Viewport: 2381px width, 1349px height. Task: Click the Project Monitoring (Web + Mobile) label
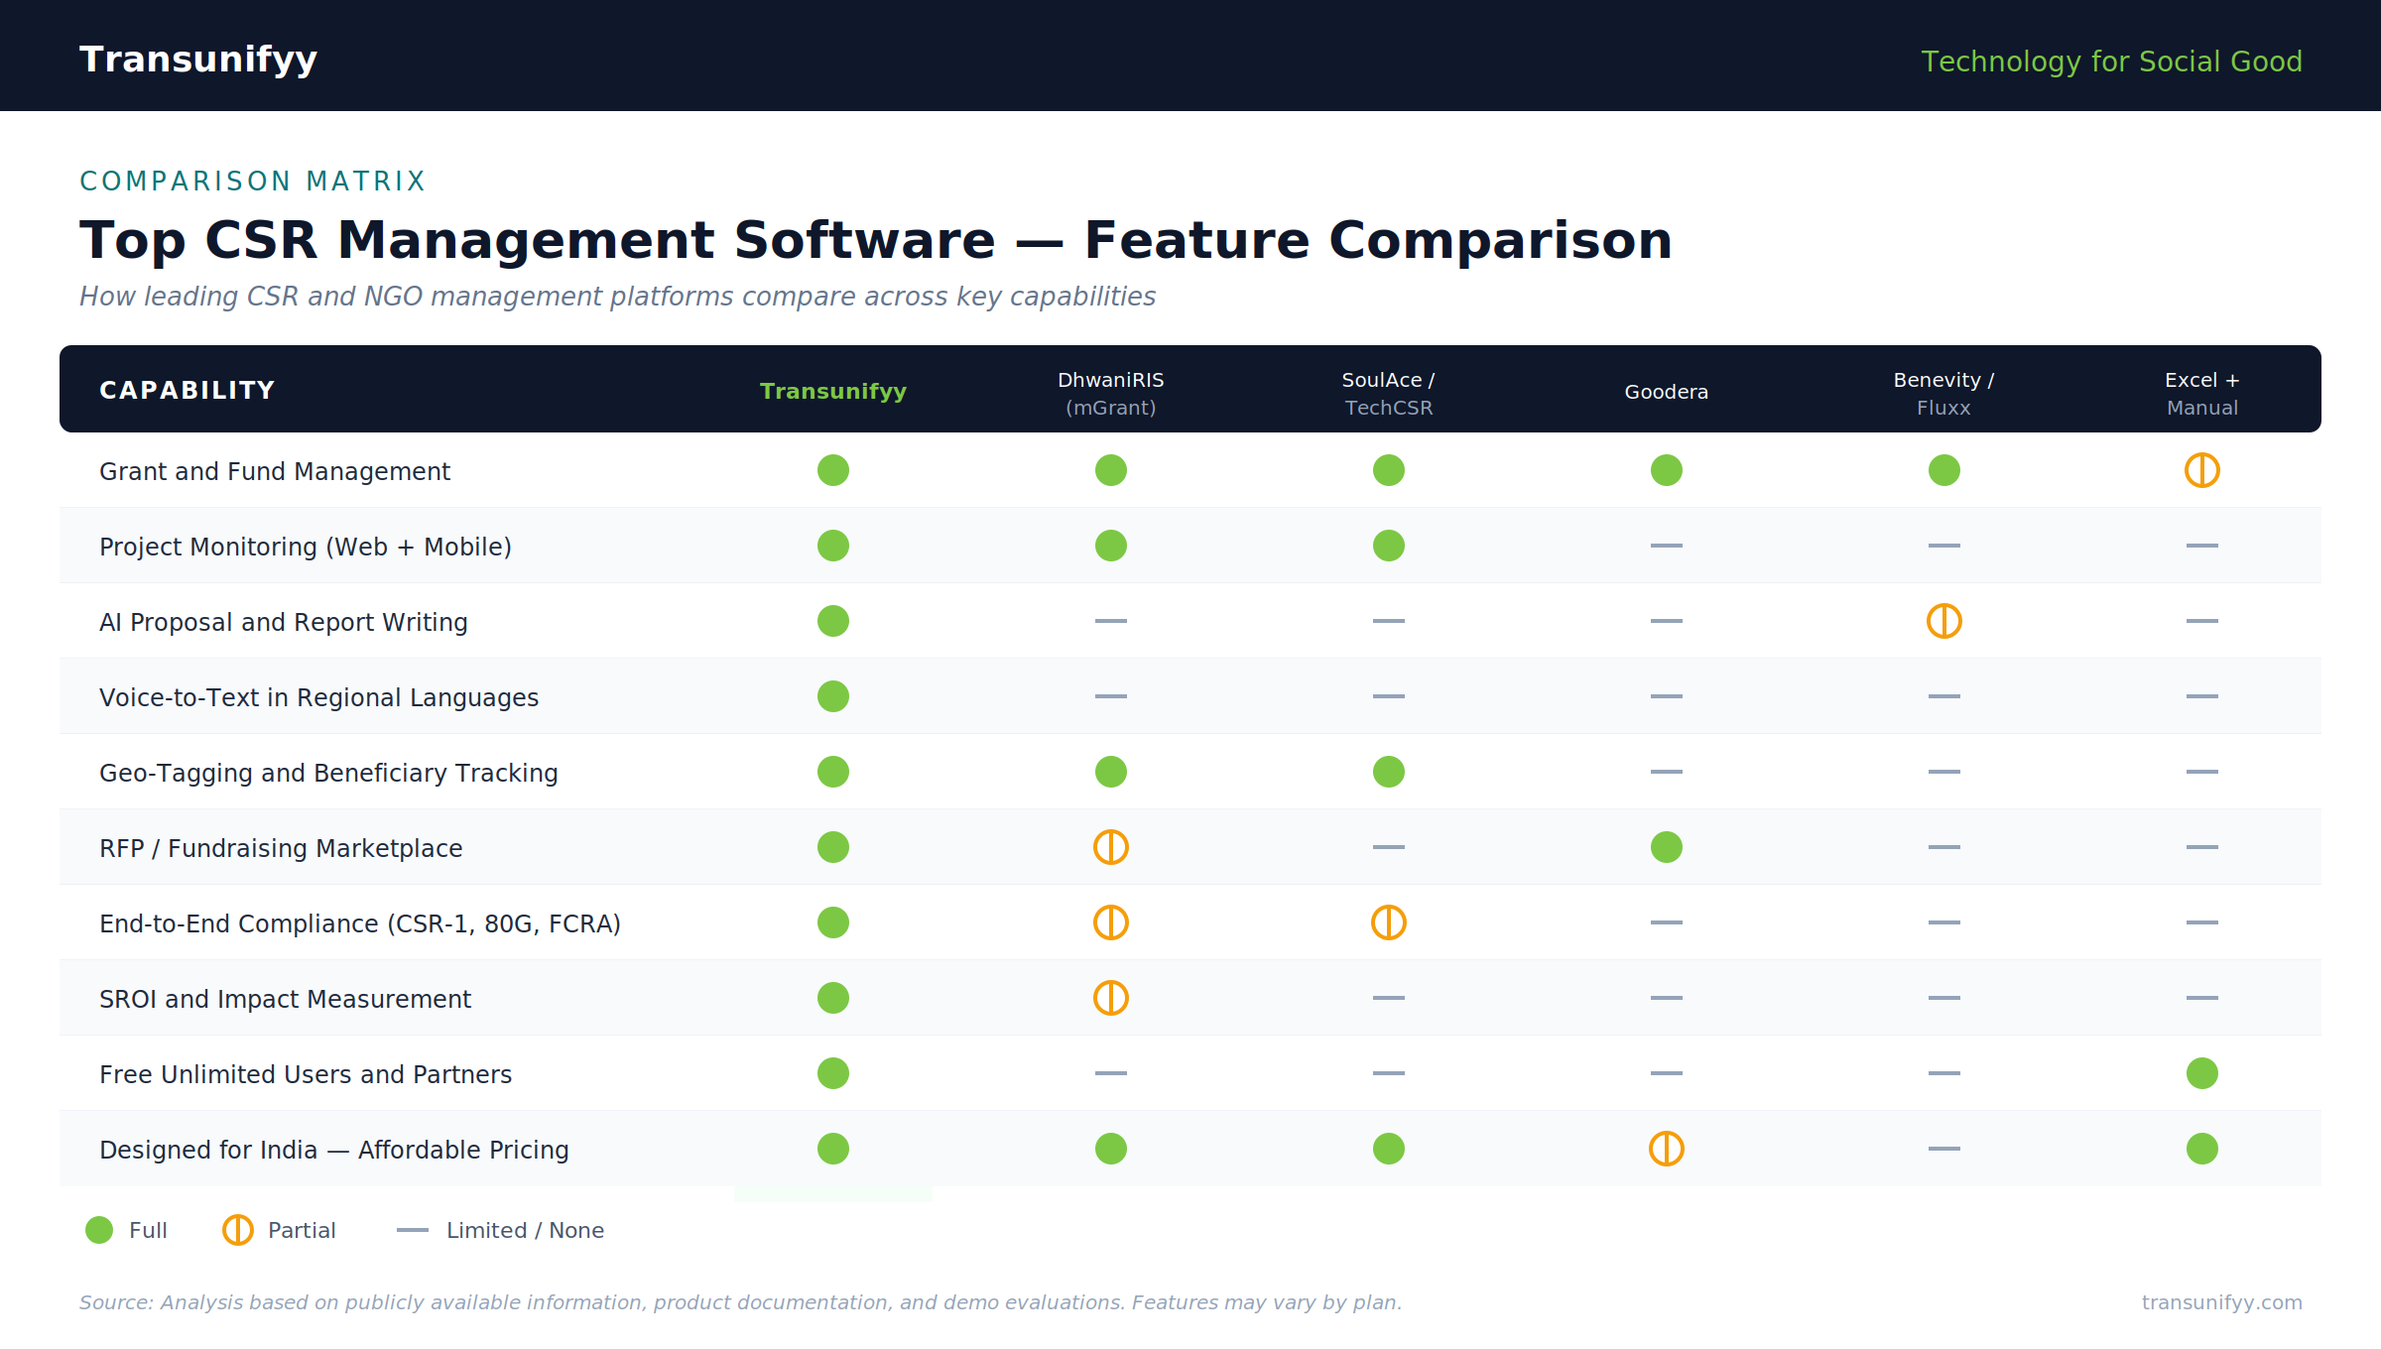point(306,547)
